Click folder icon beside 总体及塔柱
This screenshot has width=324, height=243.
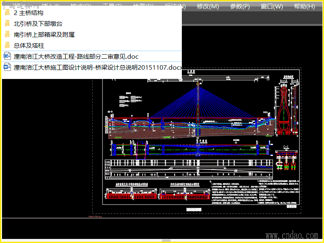[x=7, y=45]
